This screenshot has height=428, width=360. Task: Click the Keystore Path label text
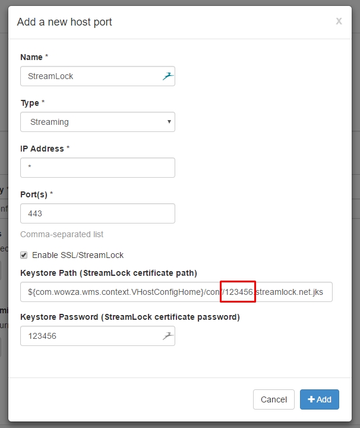tap(109, 273)
